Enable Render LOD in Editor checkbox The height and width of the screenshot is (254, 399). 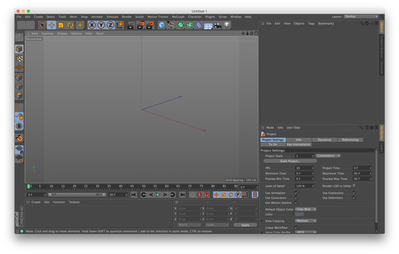(x=354, y=186)
